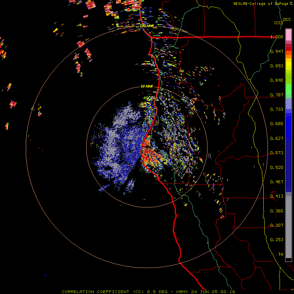Image resolution: width=294 pixels, height=294 pixels.
Task: Select the 0.5 DEG elevation text
Action: tap(157, 292)
